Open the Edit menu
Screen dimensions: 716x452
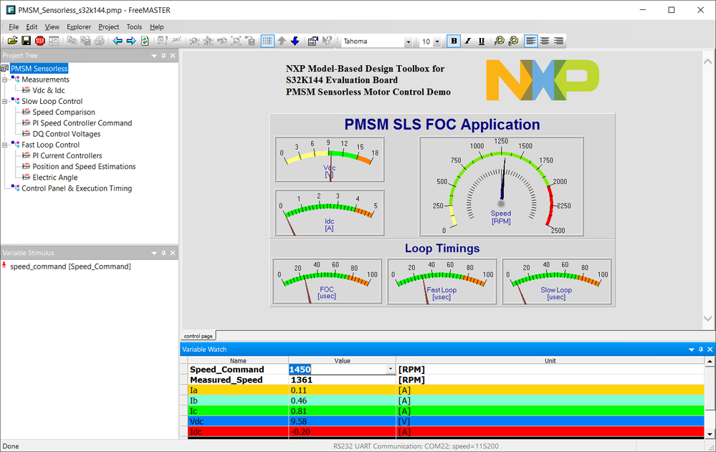click(x=32, y=27)
